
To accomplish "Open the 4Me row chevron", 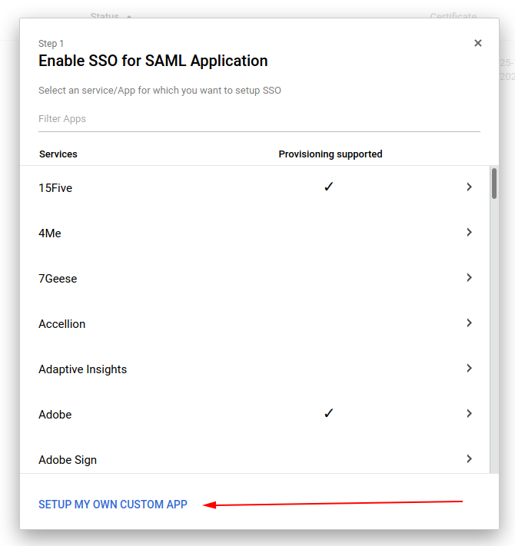I will (x=470, y=232).
